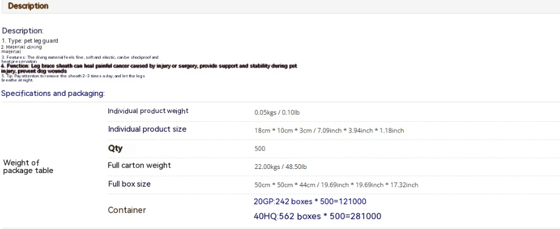Click the 40HQ:562 boxes container line
The image size is (560, 229).
tap(318, 216)
